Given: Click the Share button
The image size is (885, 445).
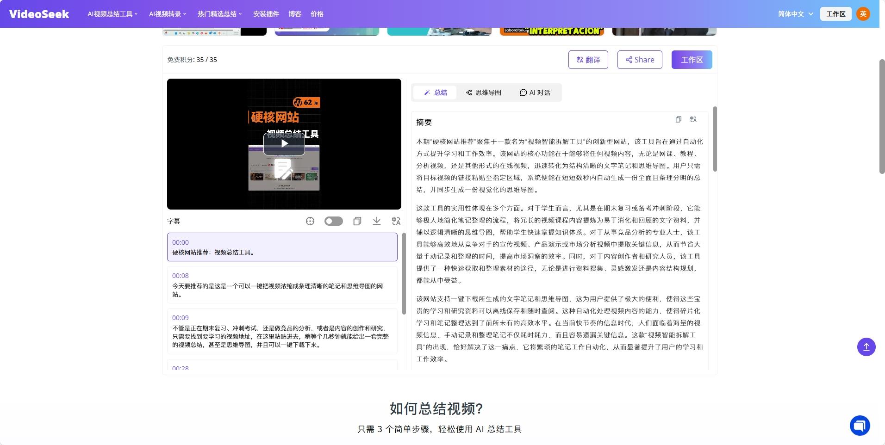Looking at the screenshot, I should point(640,59).
